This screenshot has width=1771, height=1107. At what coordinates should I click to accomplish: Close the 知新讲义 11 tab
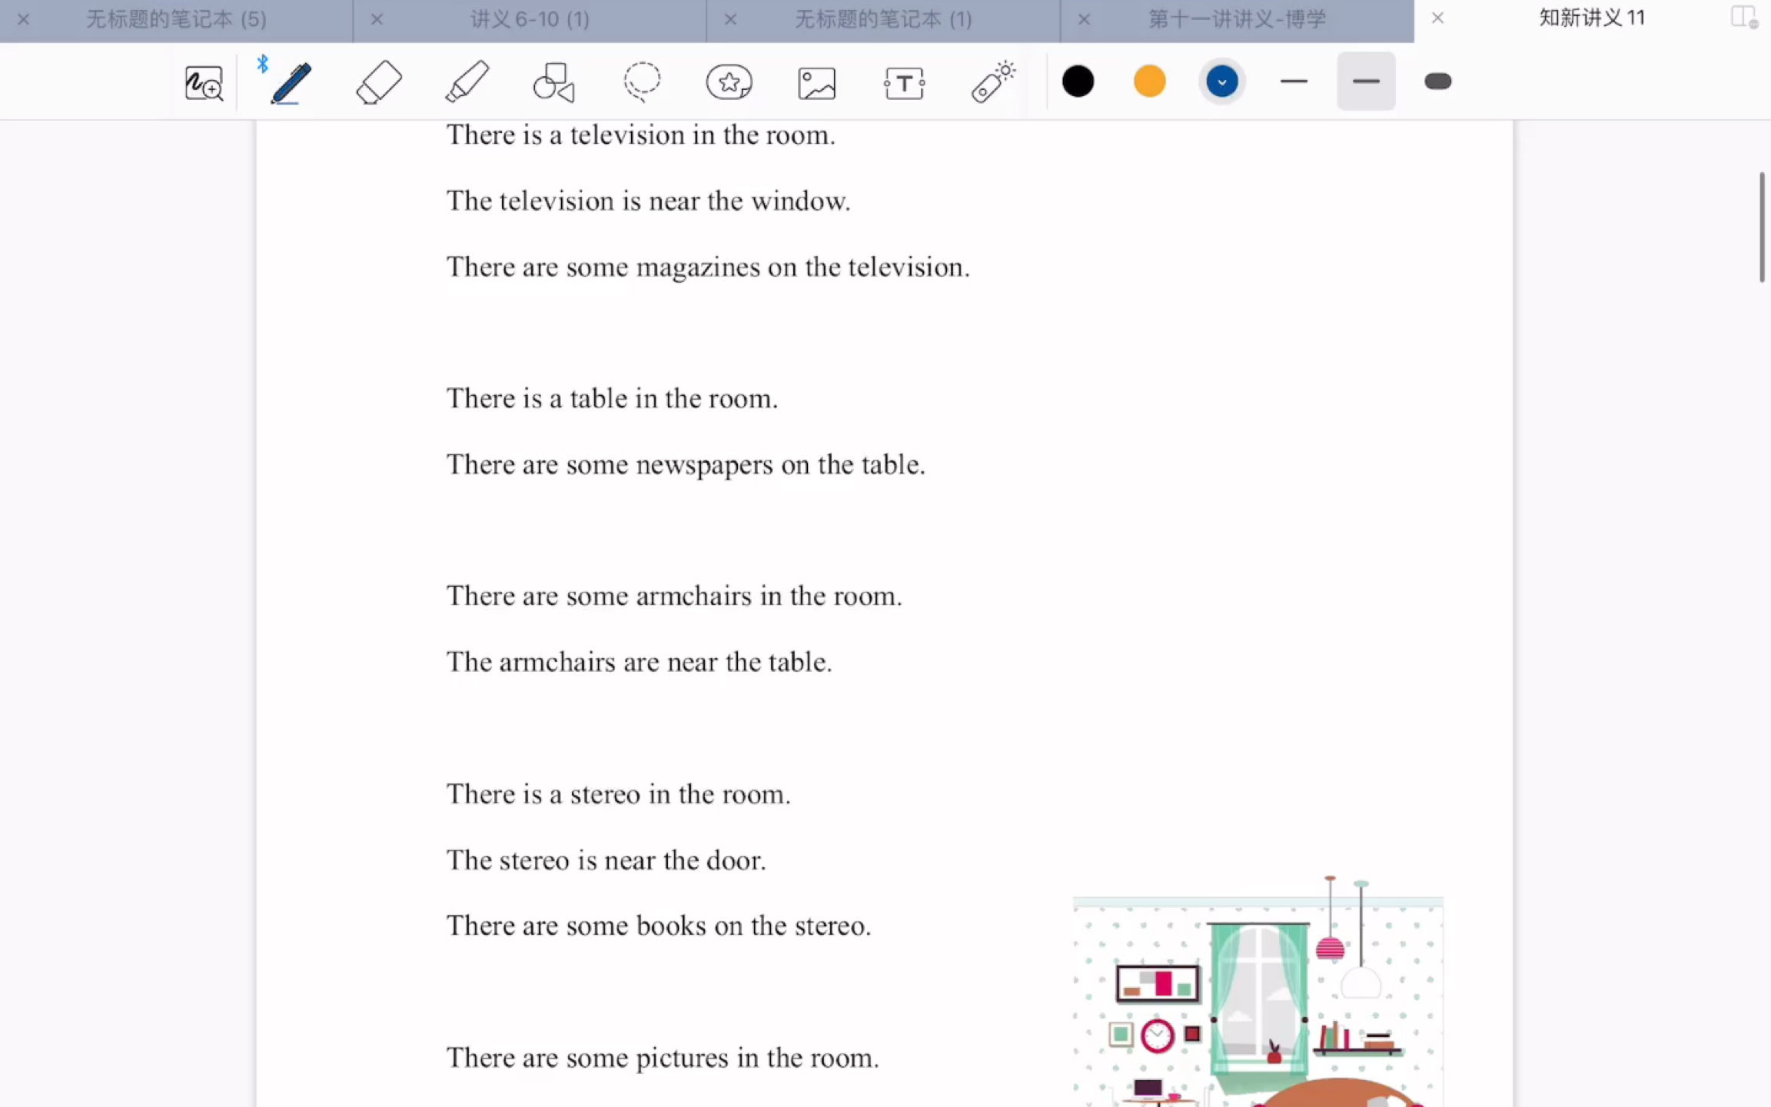pos(1437,18)
